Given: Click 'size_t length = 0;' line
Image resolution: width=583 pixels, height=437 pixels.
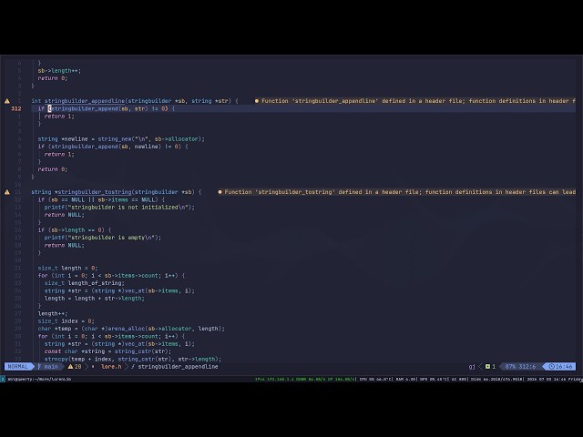Looking at the screenshot, I should click(67, 268).
